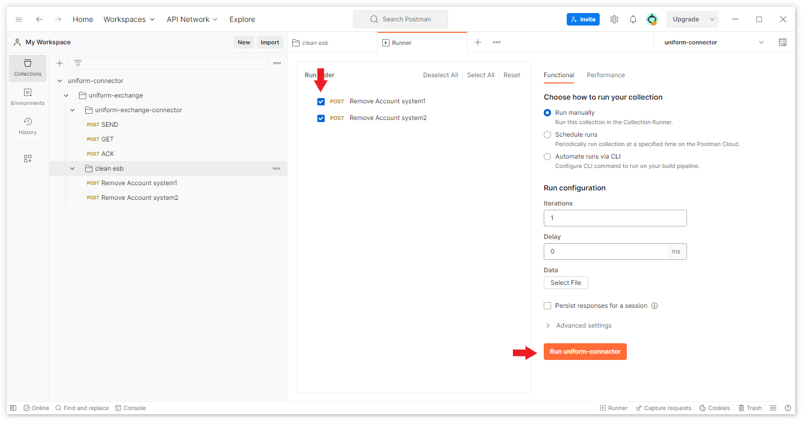Viewport: 802px width, 421px height.
Task: Manage Cookies from the status bar
Action: click(x=714, y=407)
